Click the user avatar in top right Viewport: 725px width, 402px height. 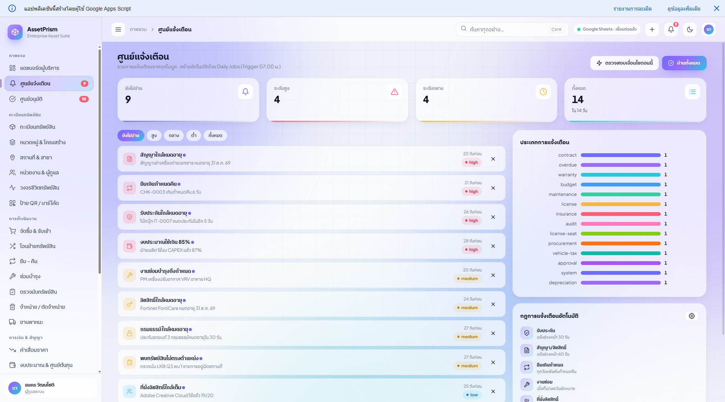(709, 29)
